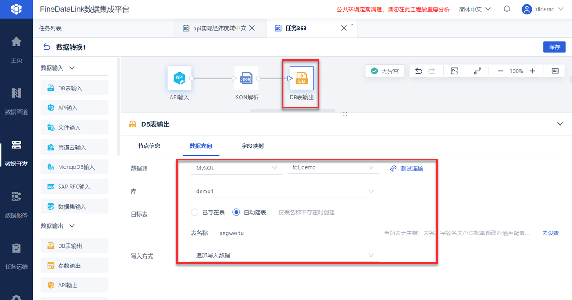The height and width of the screenshot is (300, 572).
Task: Zoom in the canvas with plus
Action: point(532,71)
